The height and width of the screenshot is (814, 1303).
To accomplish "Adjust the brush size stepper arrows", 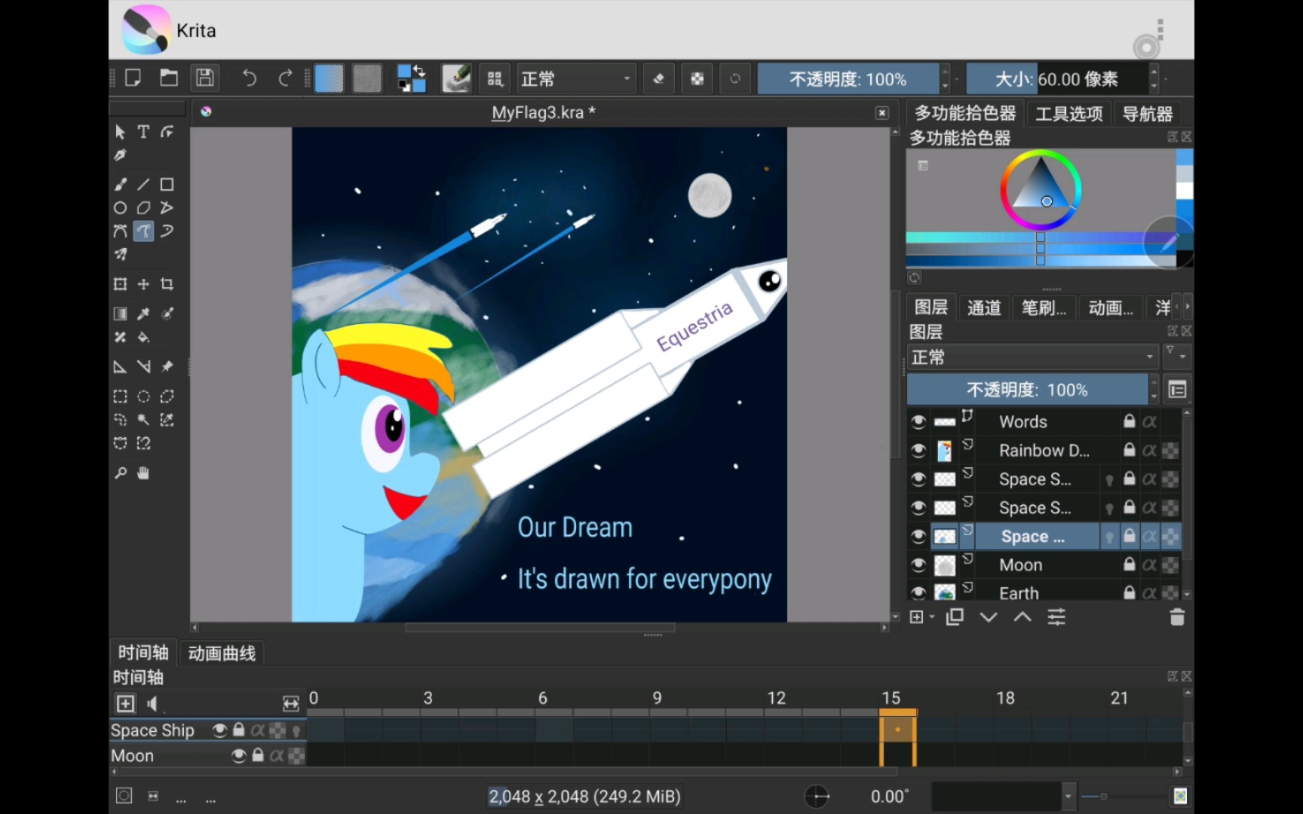I will pyautogui.click(x=1154, y=78).
